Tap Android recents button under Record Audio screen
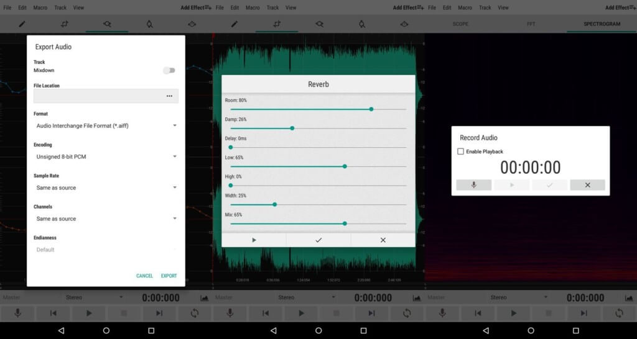637x339 pixels. (x=575, y=330)
